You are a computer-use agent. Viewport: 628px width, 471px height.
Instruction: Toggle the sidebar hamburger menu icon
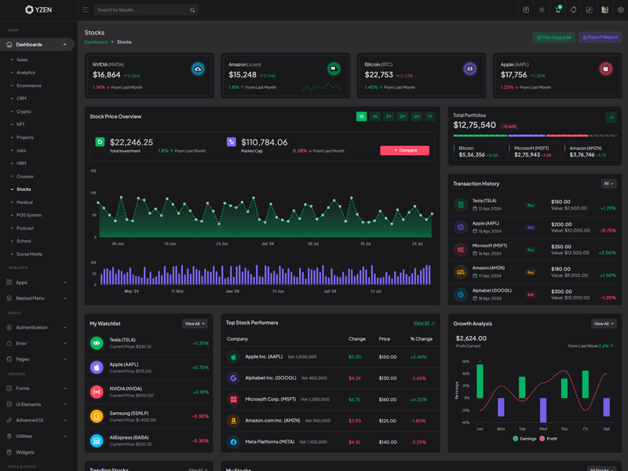click(x=85, y=10)
